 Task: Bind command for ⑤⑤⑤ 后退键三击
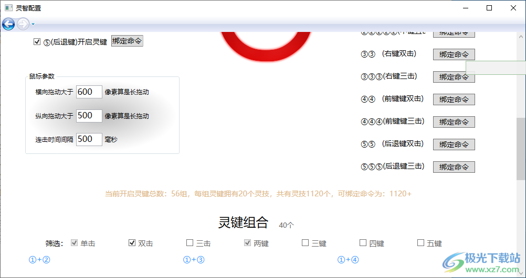pos(454,167)
